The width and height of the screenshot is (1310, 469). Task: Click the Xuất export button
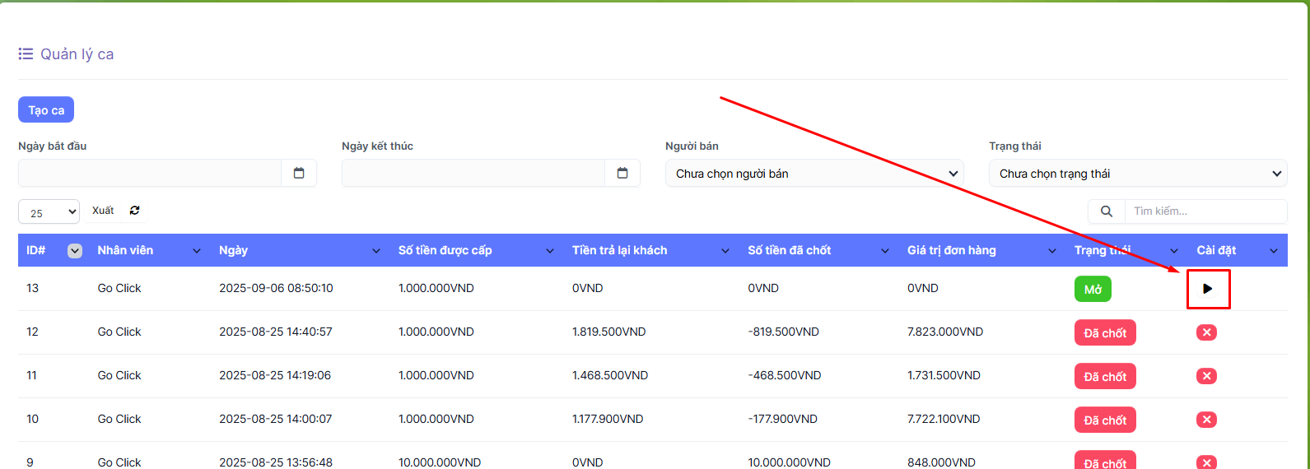(103, 211)
